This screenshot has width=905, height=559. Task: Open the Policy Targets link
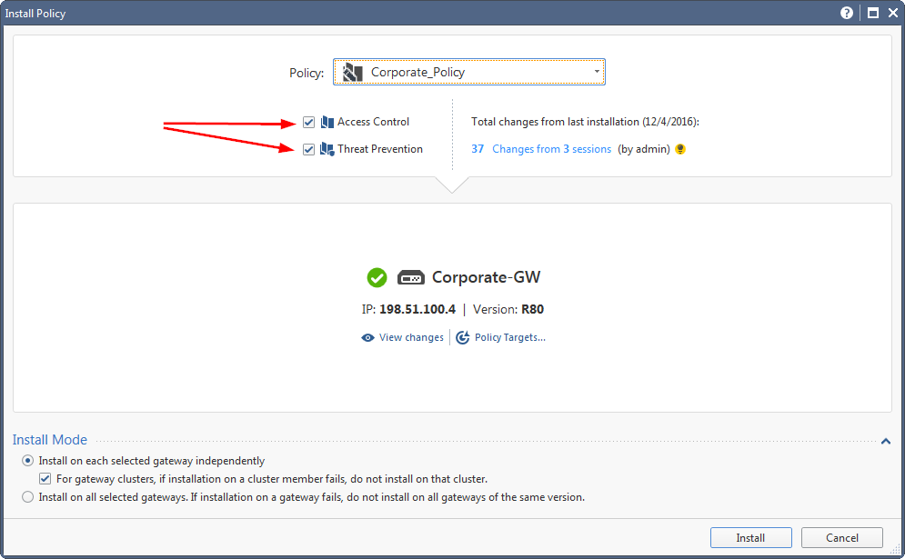coord(509,337)
